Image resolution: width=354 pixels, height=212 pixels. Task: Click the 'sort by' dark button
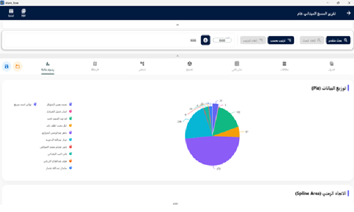(281, 40)
